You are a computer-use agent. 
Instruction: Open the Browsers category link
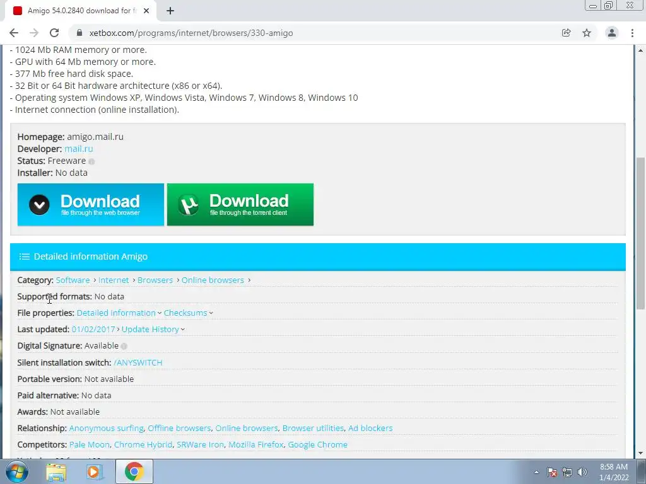point(155,280)
